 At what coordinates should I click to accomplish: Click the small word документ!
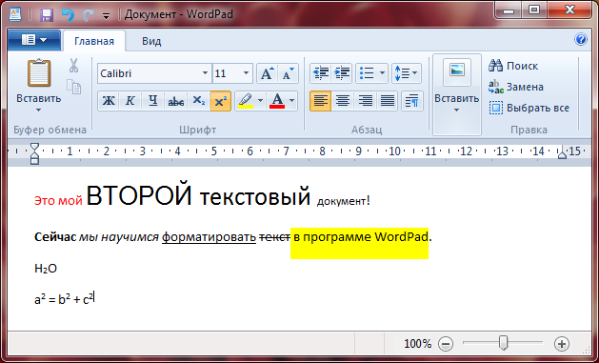click(343, 201)
